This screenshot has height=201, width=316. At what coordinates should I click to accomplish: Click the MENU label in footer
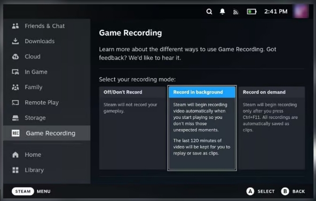click(x=44, y=191)
